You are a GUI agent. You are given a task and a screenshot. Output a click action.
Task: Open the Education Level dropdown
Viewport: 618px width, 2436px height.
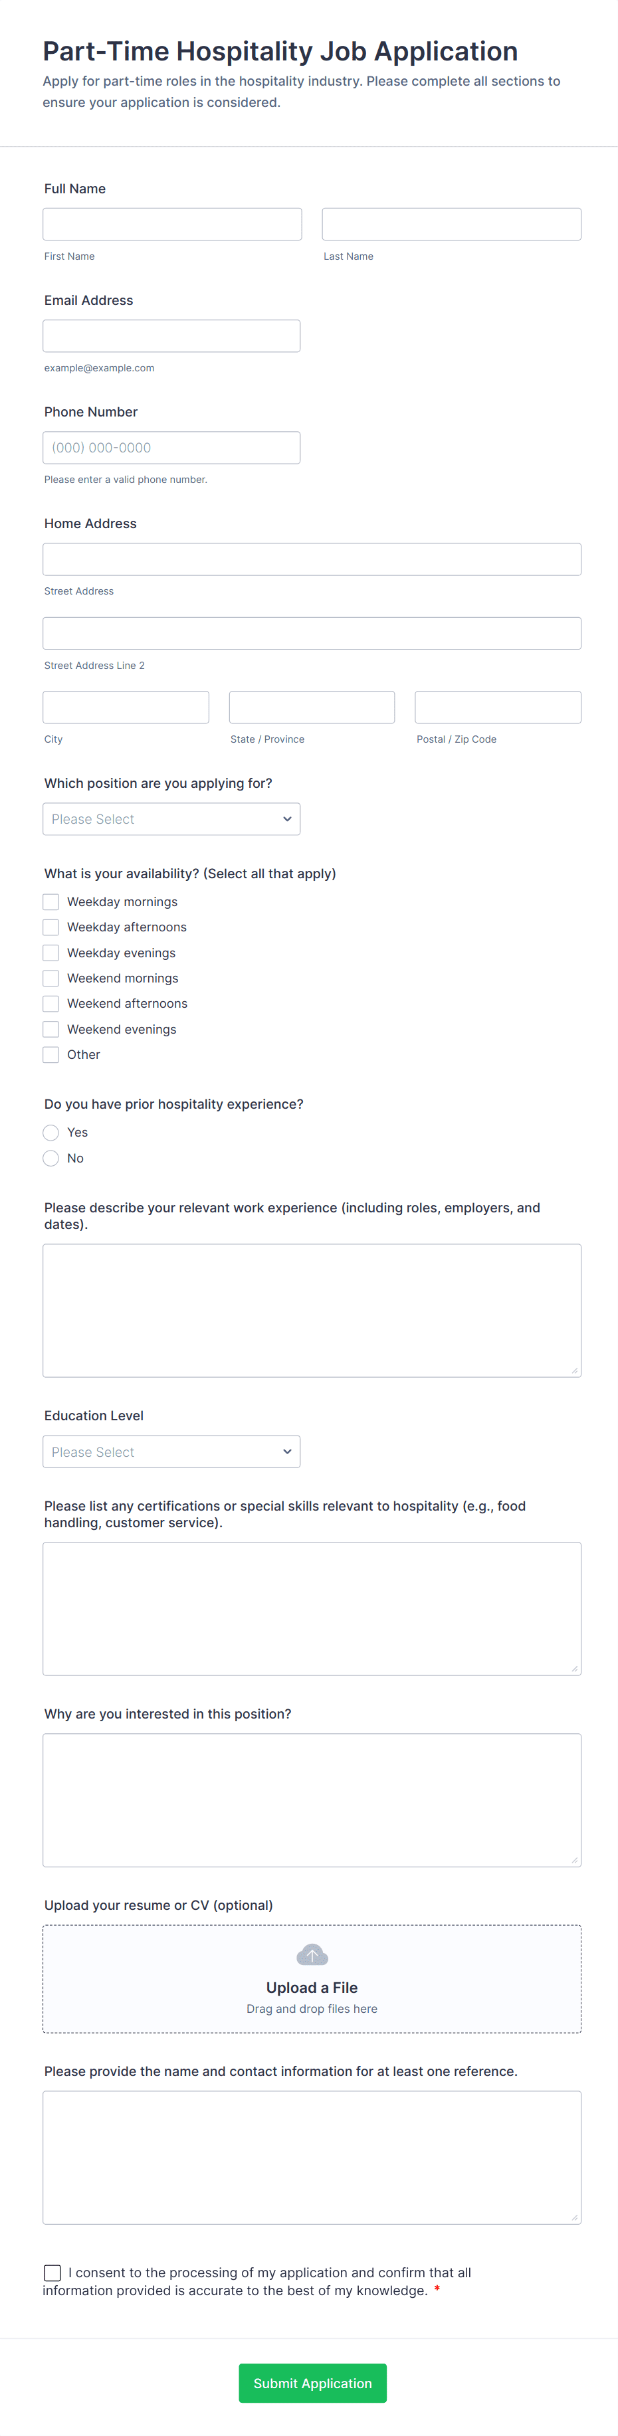(170, 1451)
